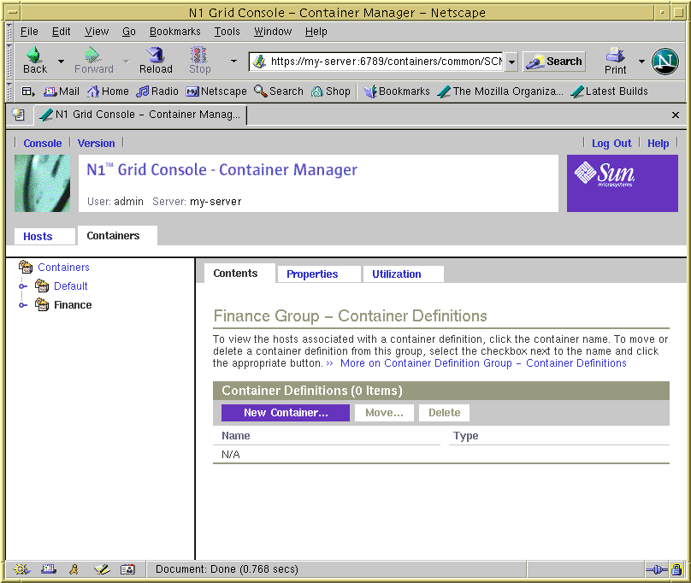691x583 pixels.
Task: Print the page using the Print icon
Action: pos(615,61)
